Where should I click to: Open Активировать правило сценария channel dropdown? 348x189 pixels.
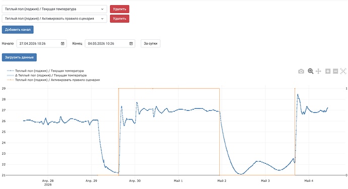coord(54,19)
